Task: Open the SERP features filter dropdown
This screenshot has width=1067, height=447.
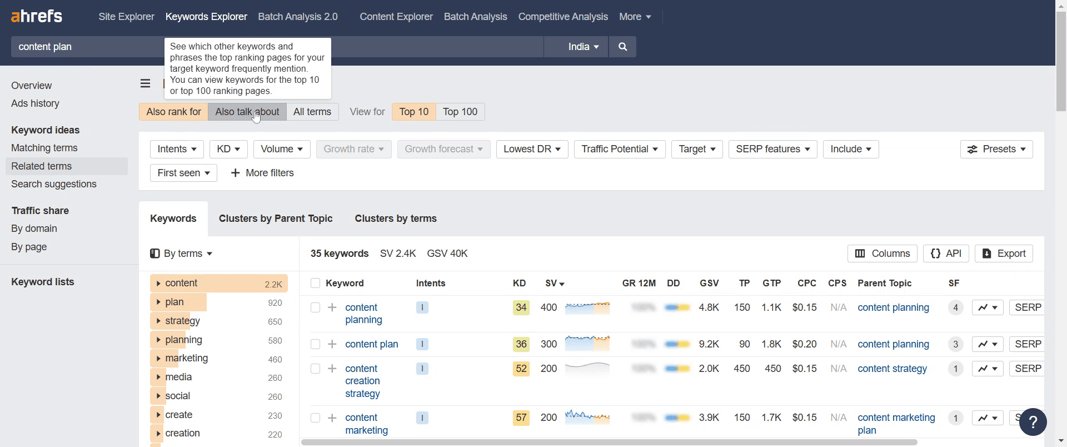Action: 773,149
